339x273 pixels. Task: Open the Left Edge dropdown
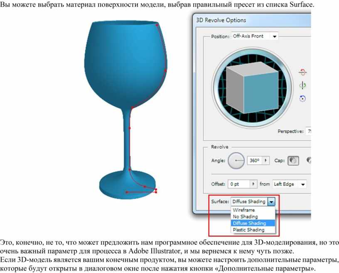(x=290, y=184)
